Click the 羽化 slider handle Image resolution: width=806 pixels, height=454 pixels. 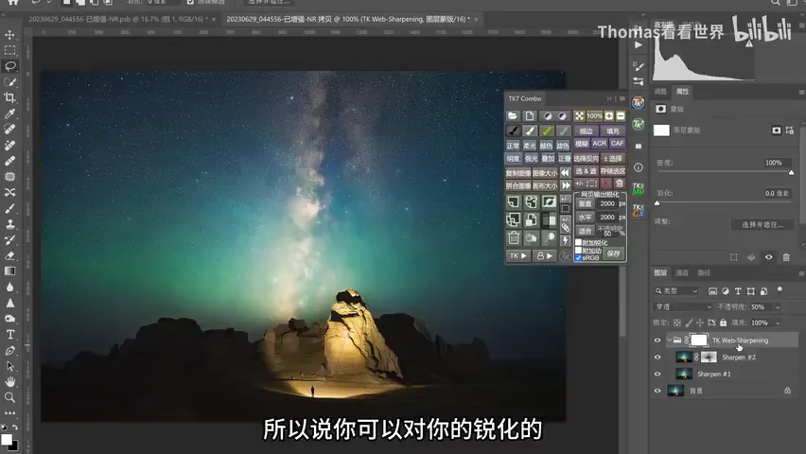[x=657, y=203]
